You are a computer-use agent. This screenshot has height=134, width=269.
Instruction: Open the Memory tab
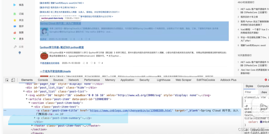[x=110, y=80]
